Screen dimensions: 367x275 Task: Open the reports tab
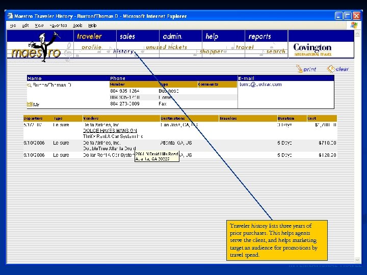[x=259, y=37]
